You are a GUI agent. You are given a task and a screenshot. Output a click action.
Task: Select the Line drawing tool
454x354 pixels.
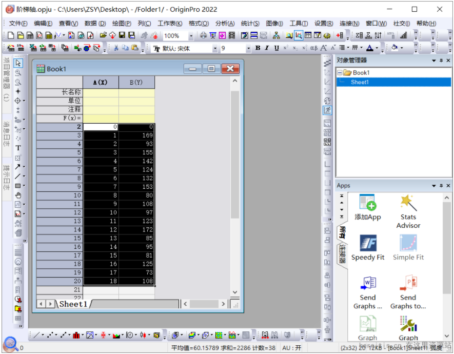click(x=17, y=176)
